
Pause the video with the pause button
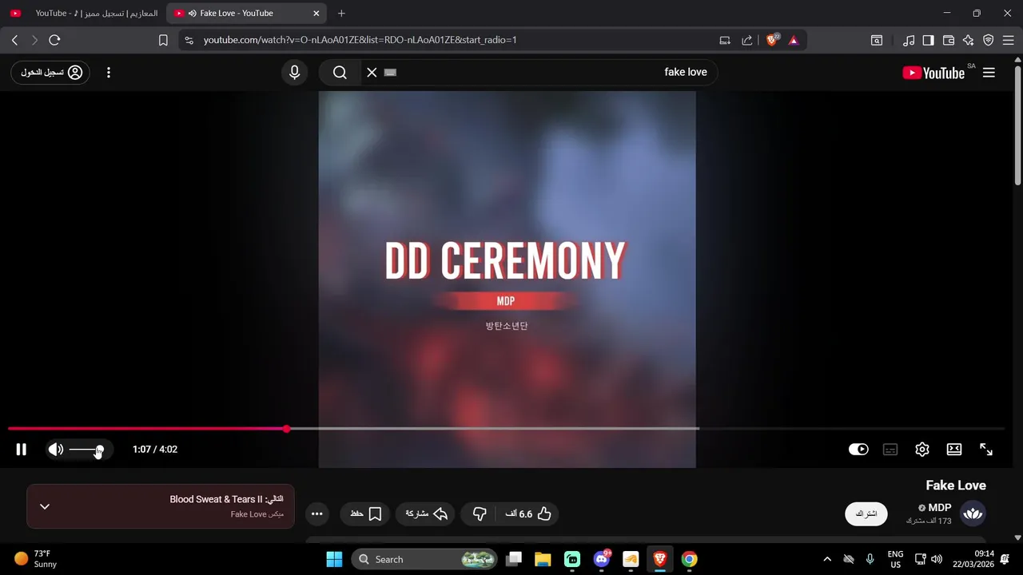pyautogui.click(x=22, y=450)
